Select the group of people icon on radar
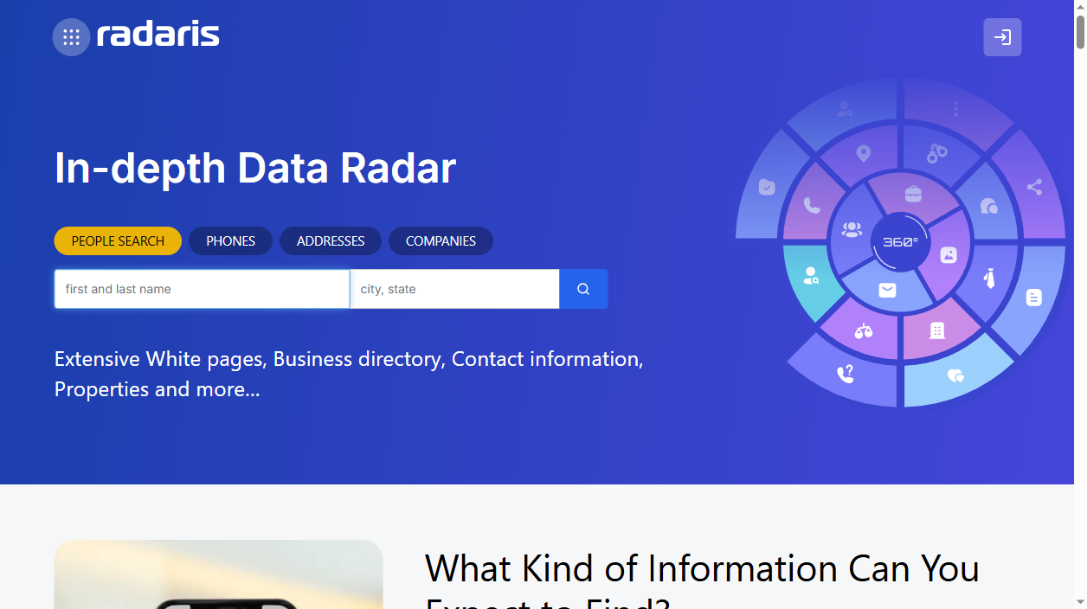Viewport: 1087px width, 609px height. coord(852,229)
